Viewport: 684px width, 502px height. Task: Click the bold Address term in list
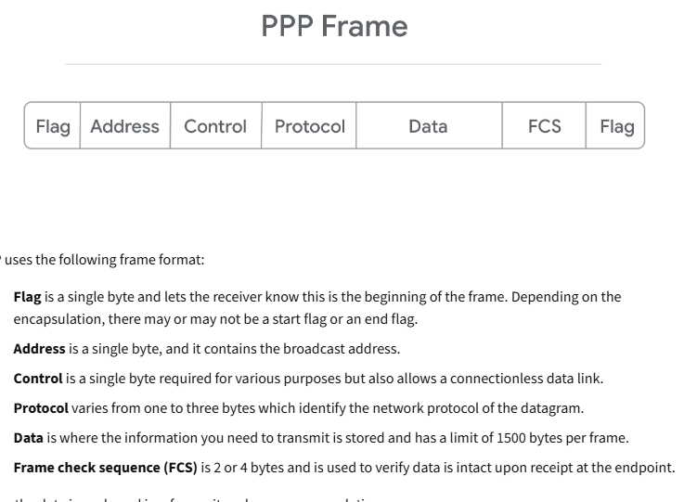(39, 349)
